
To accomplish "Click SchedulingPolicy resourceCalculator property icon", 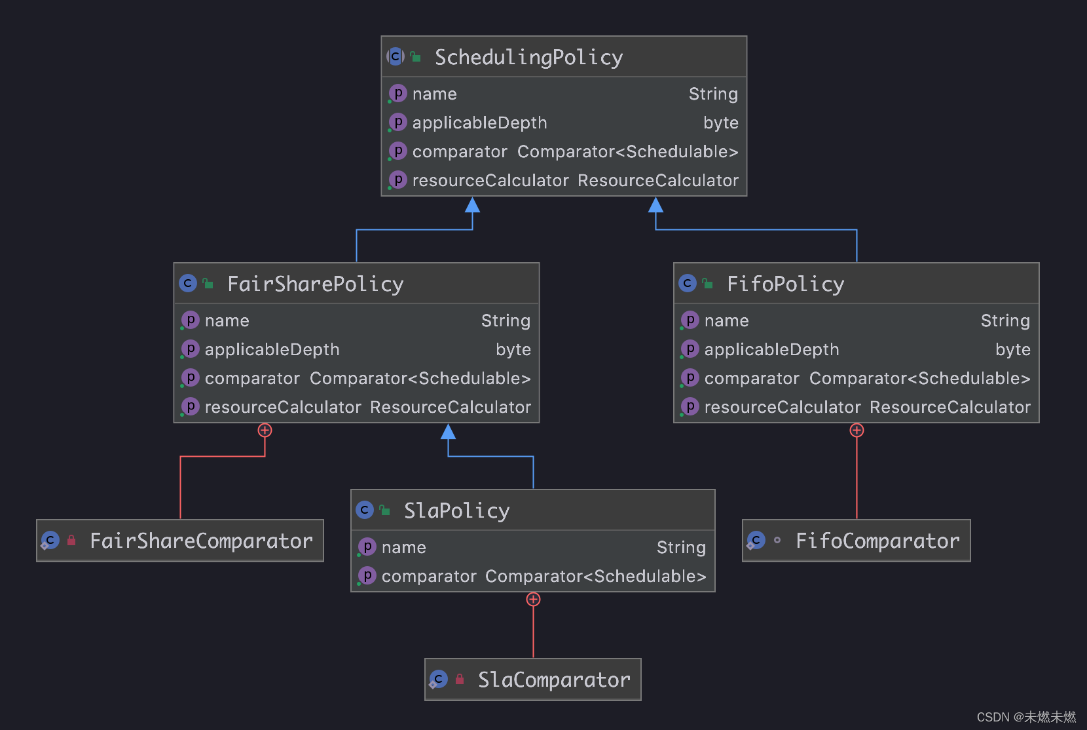I will coord(397,180).
